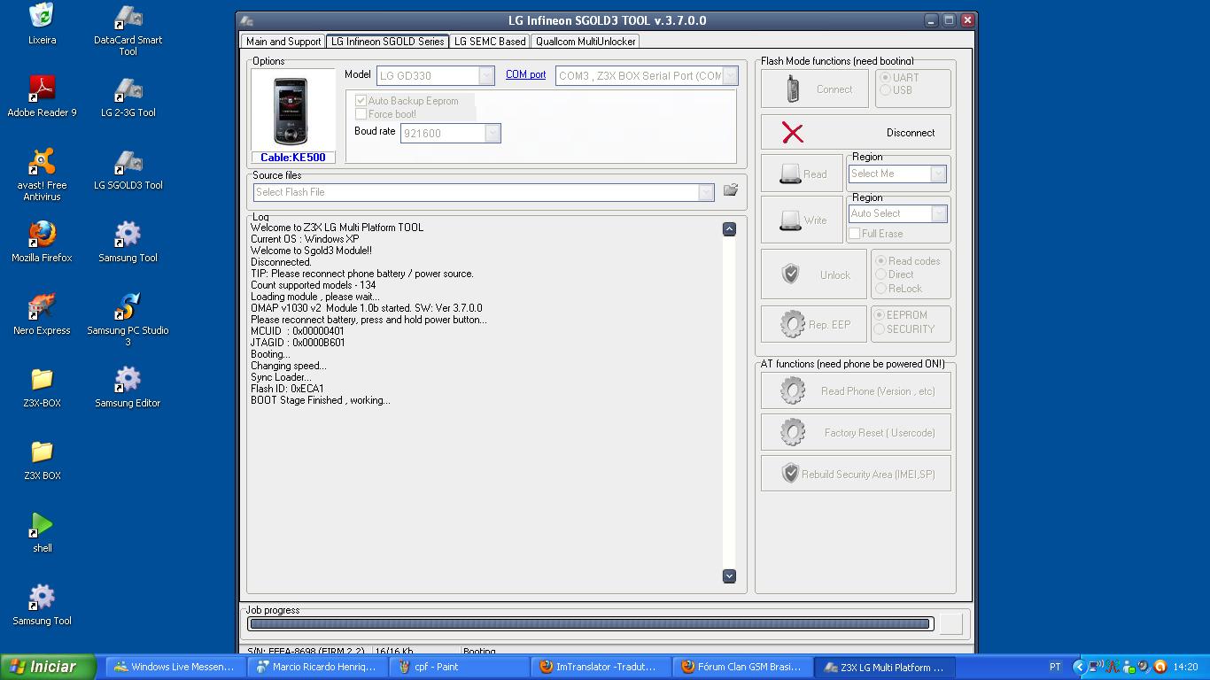Toggle Auto Backup Eeprom checkbox
1210x680 pixels.
[x=361, y=101]
